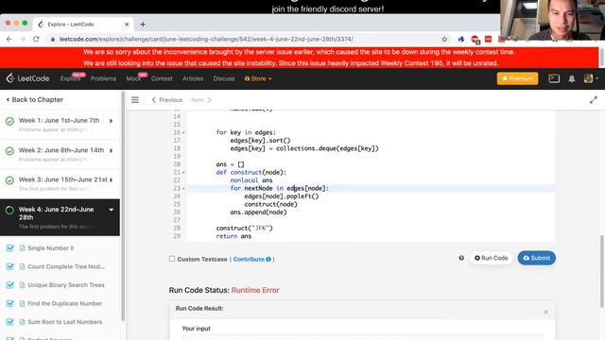Open the user avatar menu

[590, 78]
